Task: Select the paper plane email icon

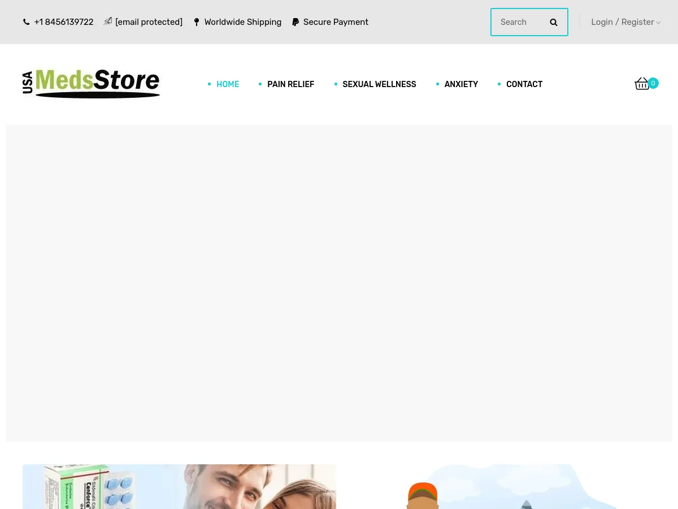Action: (108, 21)
